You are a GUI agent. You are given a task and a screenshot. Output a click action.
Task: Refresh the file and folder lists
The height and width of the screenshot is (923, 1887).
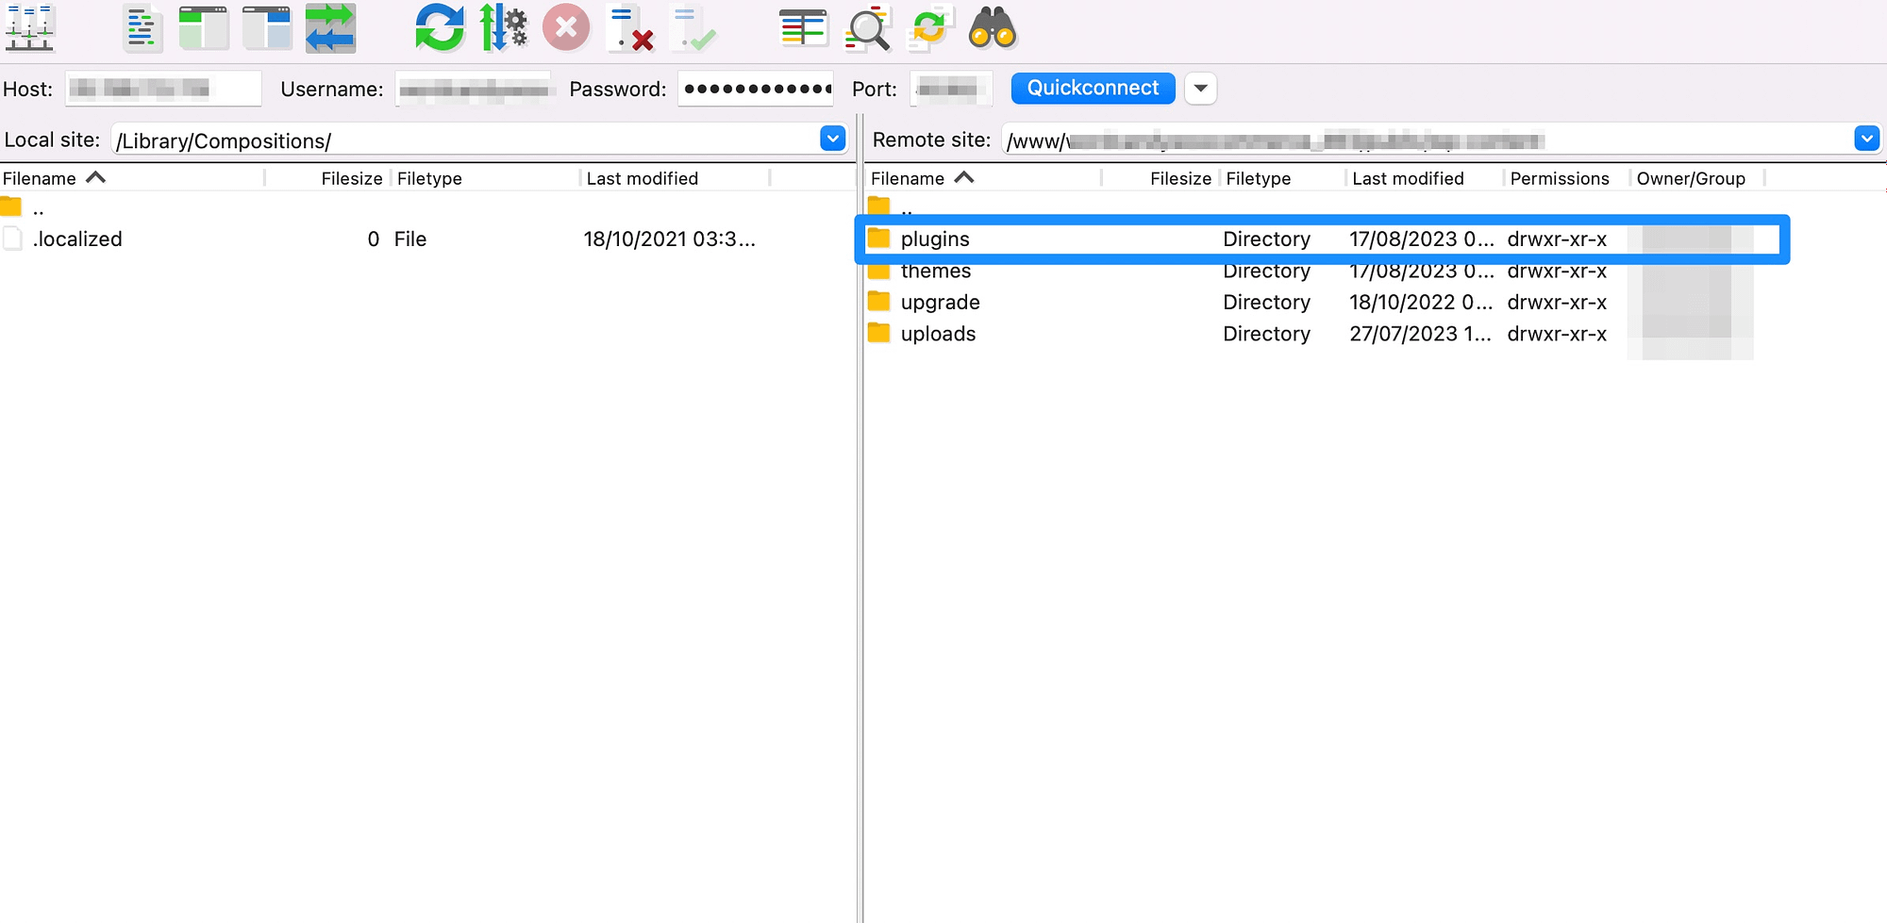point(440,28)
